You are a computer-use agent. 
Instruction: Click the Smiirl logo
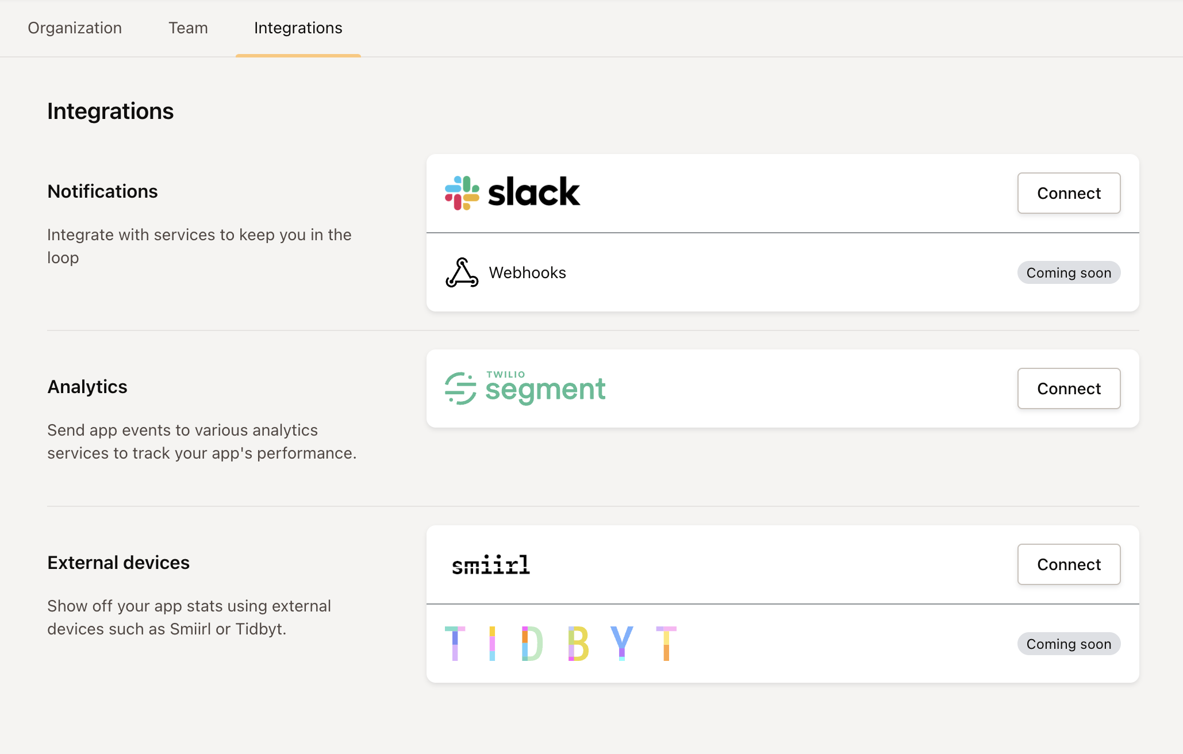click(x=490, y=565)
